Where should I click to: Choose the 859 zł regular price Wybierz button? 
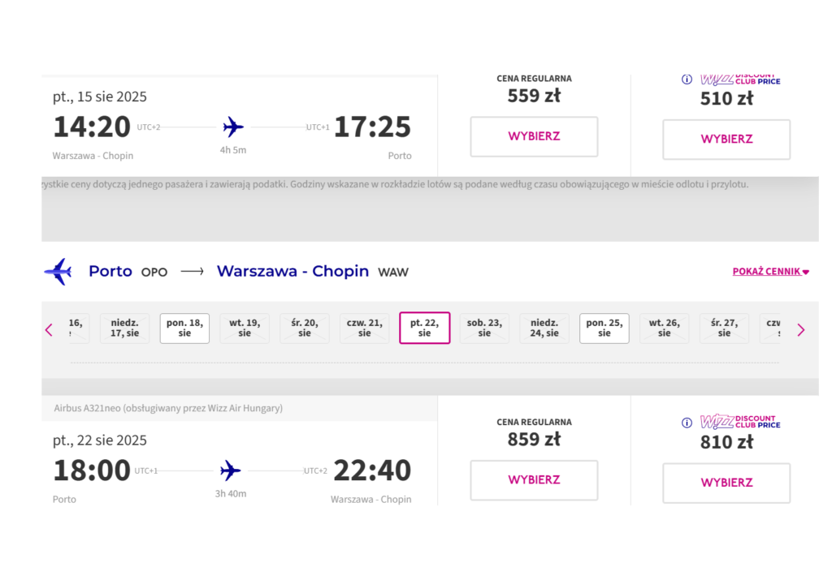click(534, 480)
